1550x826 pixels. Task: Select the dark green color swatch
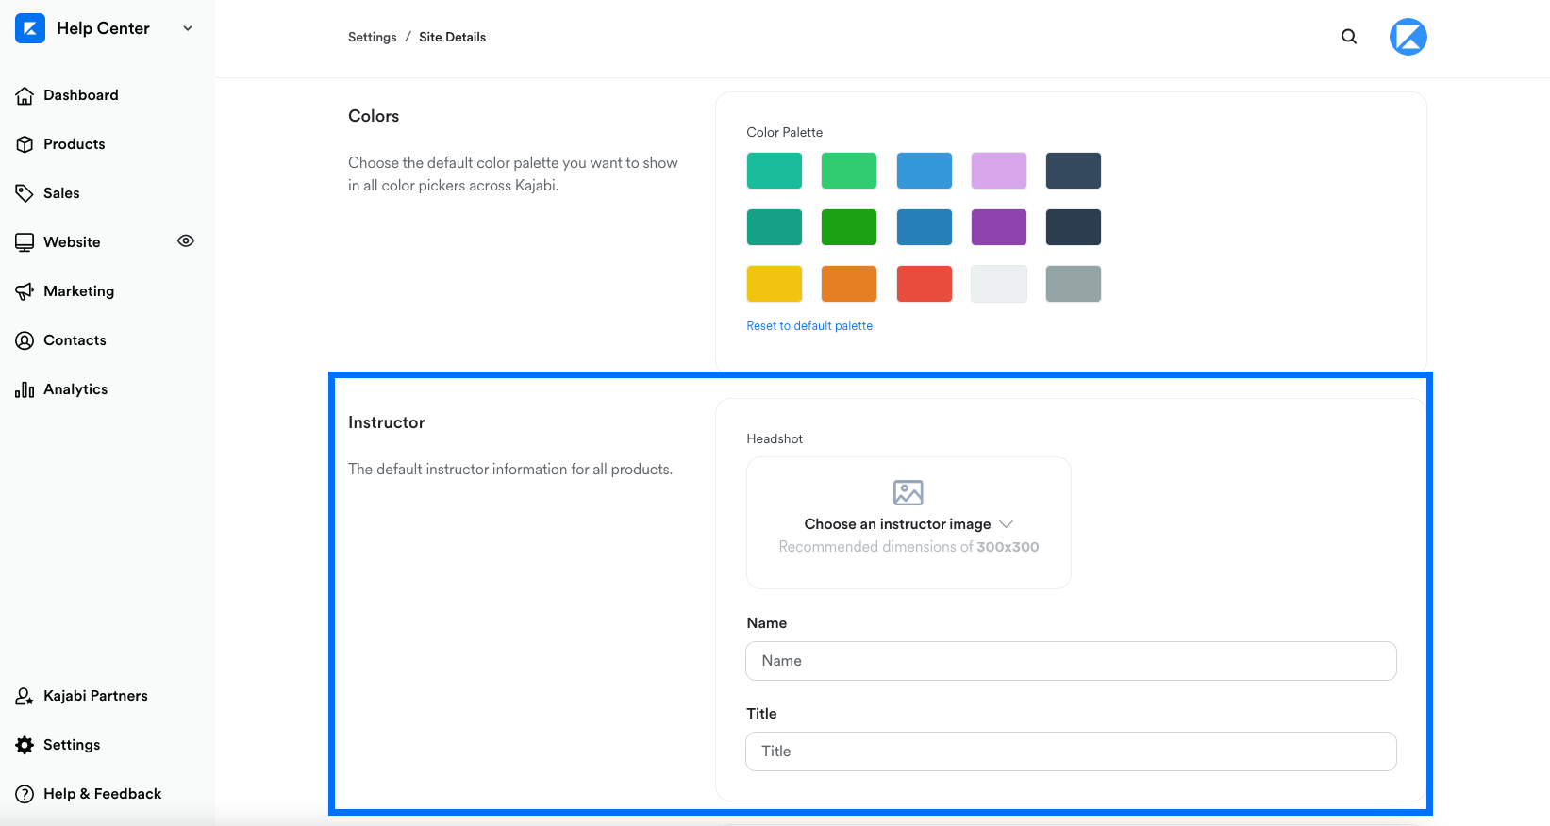(849, 227)
